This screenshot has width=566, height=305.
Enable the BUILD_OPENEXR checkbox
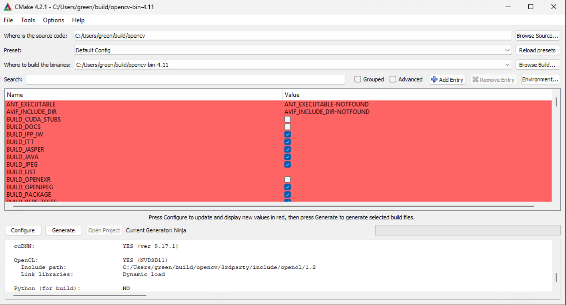287,179
